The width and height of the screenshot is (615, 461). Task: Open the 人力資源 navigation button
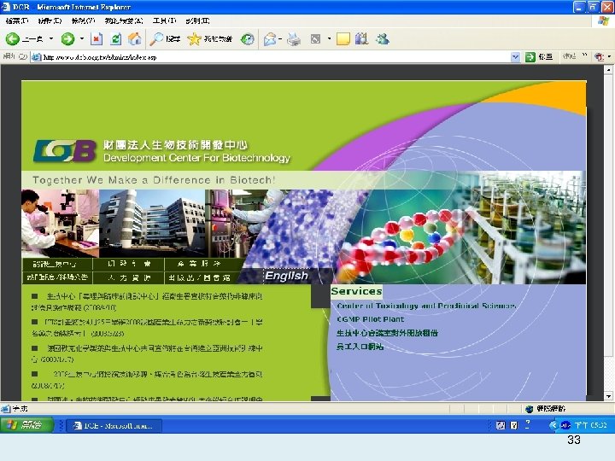tap(129, 278)
